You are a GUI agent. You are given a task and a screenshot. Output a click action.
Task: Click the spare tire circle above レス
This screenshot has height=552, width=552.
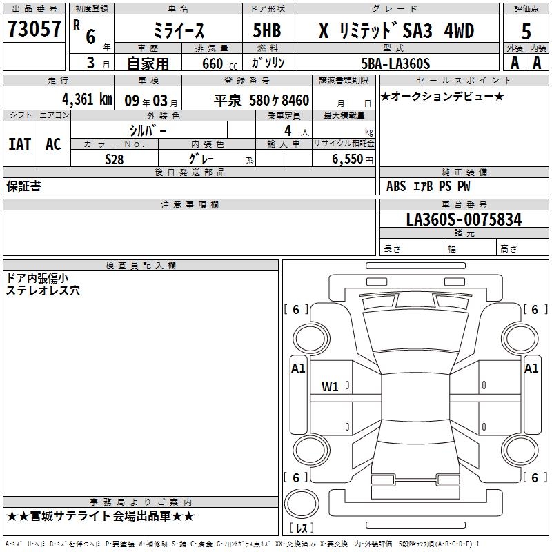[302, 504]
